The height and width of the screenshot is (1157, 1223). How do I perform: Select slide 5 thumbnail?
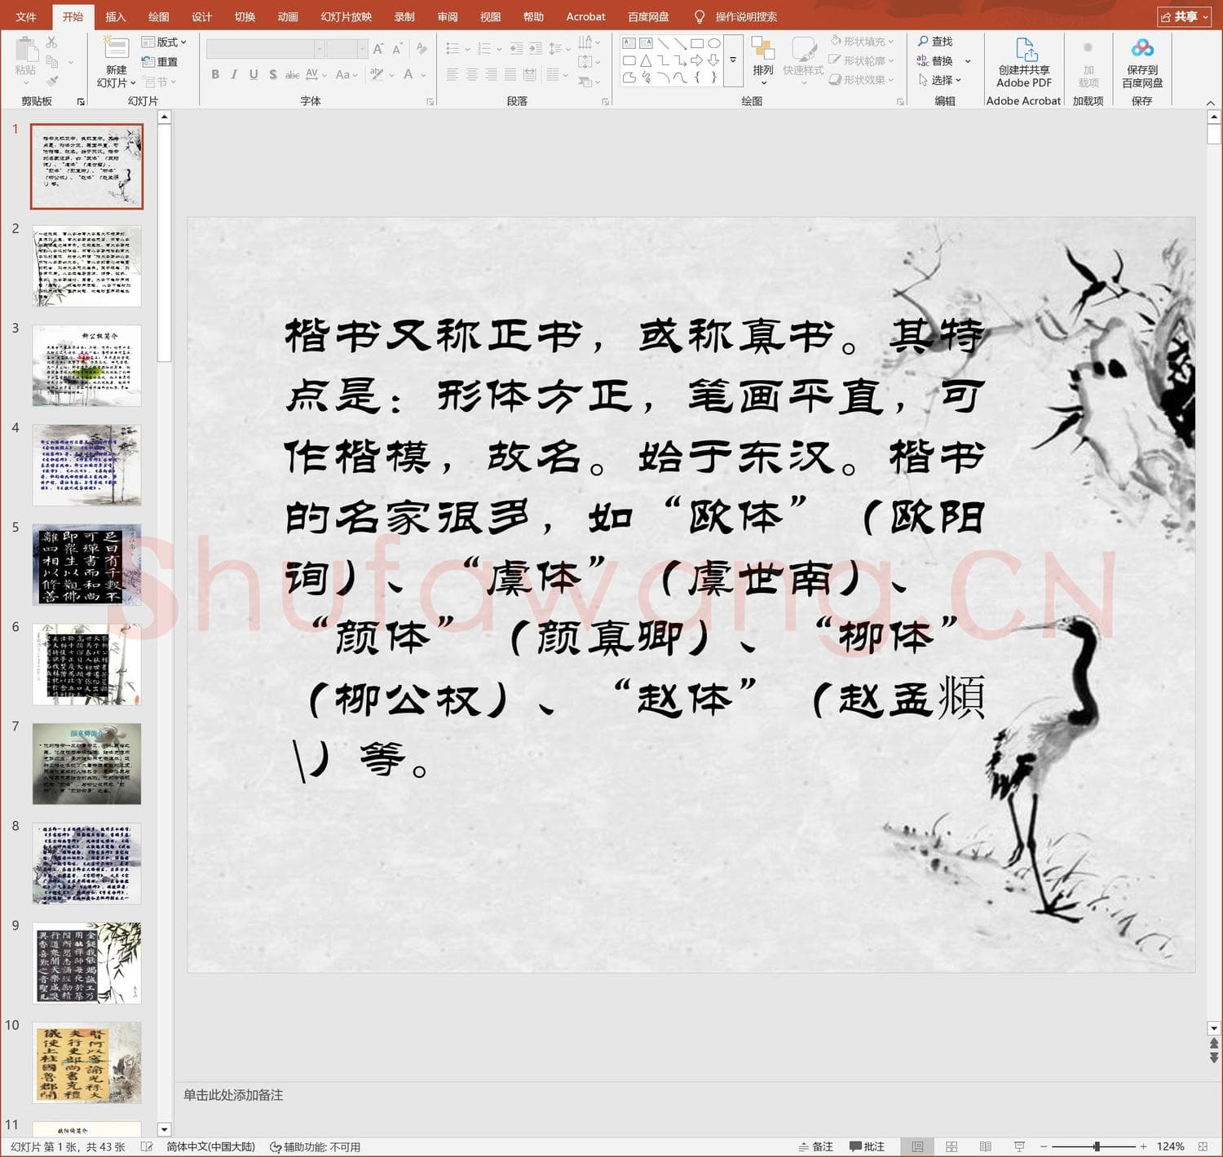[86, 564]
